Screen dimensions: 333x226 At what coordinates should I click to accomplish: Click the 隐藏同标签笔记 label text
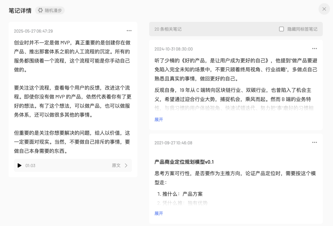[x=302, y=29]
